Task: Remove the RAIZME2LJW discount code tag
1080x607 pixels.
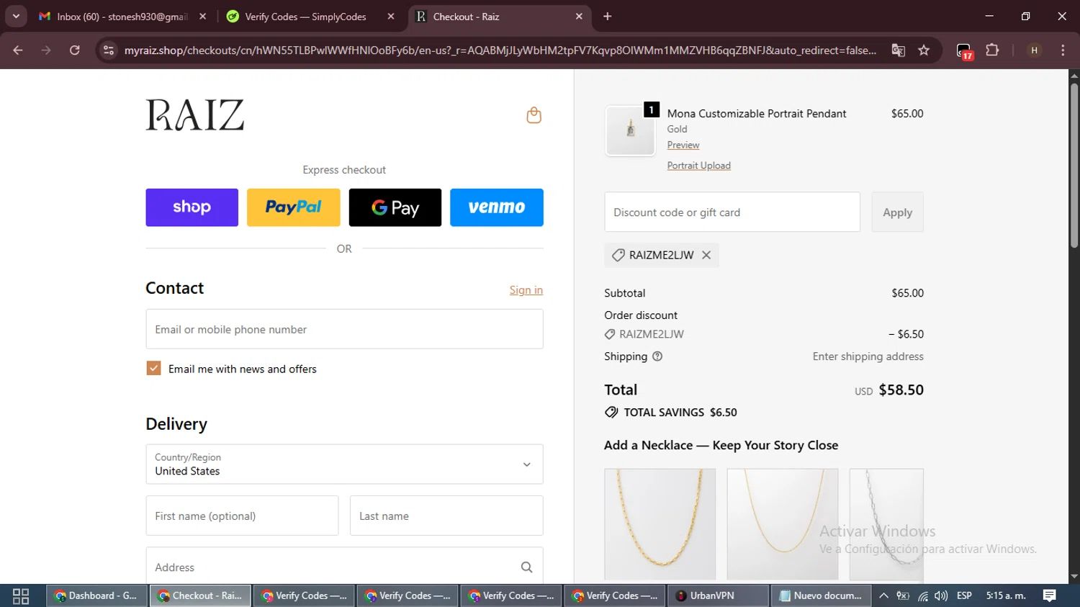Action: [706, 255]
